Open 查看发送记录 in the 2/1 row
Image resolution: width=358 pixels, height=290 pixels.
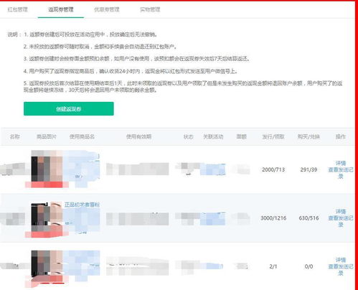point(341,270)
